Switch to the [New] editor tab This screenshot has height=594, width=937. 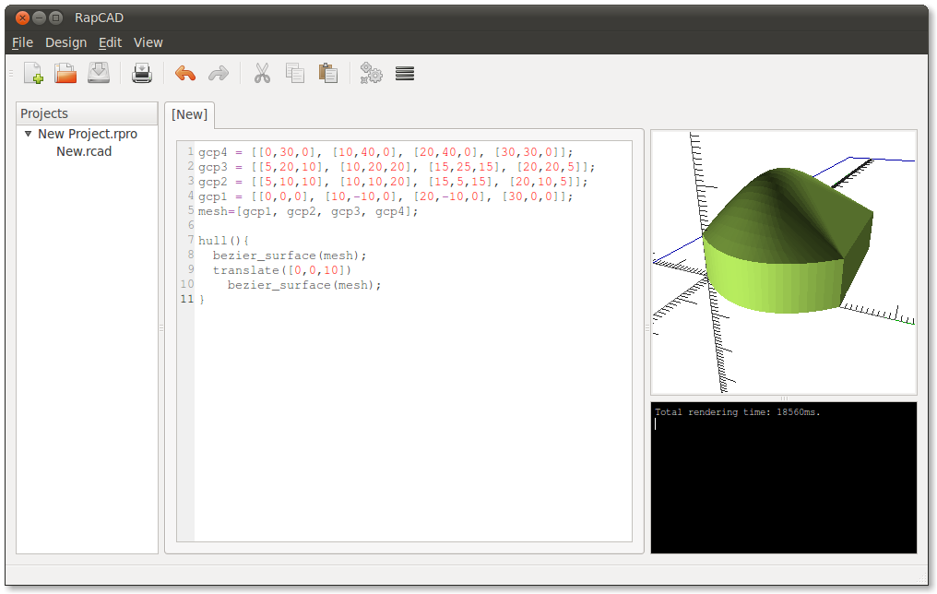pos(189,114)
